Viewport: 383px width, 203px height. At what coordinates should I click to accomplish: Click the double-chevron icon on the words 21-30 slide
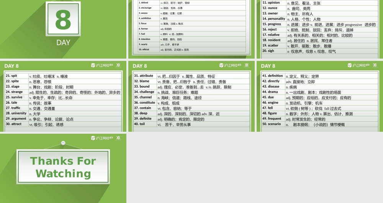(118, 65)
